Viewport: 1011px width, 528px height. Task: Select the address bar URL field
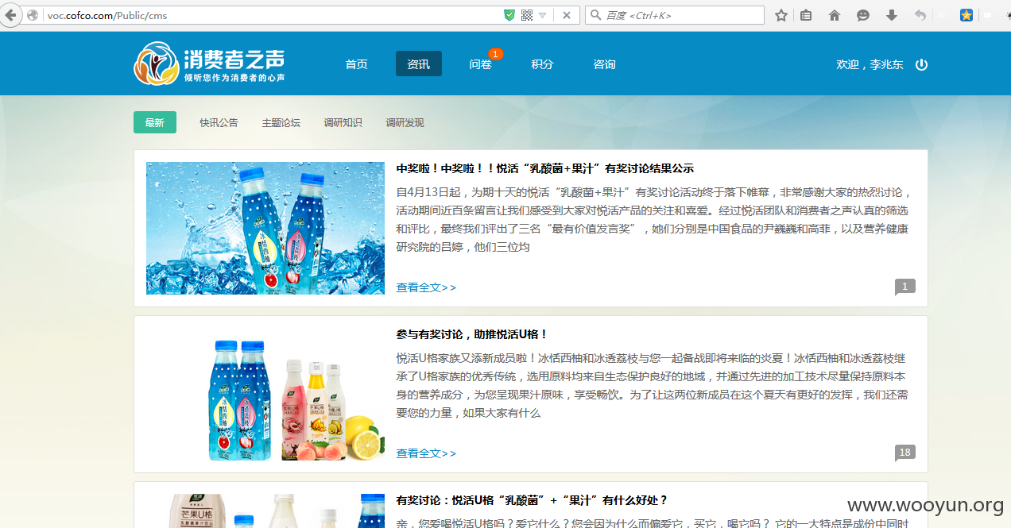(x=270, y=15)
